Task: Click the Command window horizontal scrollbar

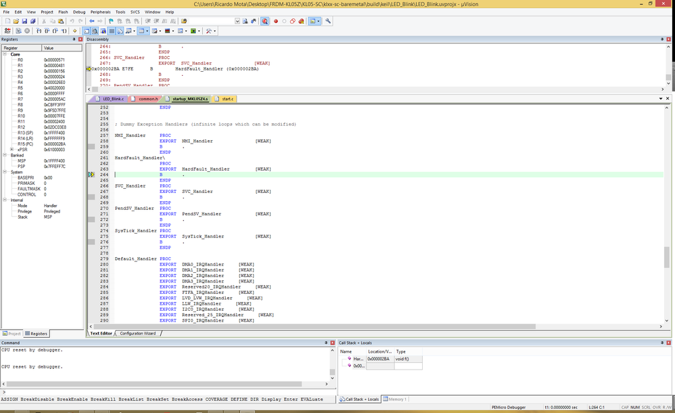Action: [x=153, y=384]
